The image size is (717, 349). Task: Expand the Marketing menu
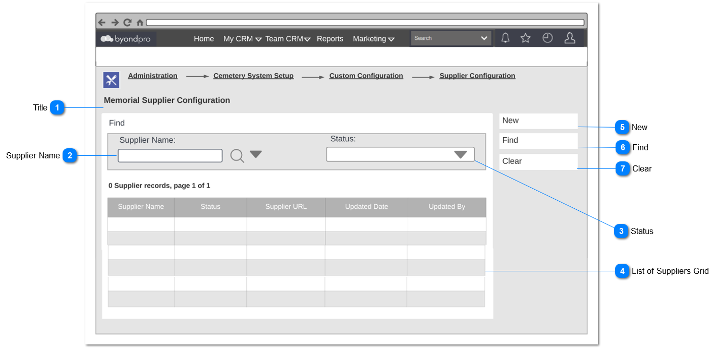373,39
